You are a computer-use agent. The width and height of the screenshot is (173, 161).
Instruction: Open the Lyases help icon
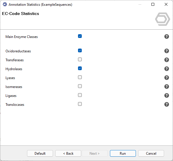tap(166, 78)
